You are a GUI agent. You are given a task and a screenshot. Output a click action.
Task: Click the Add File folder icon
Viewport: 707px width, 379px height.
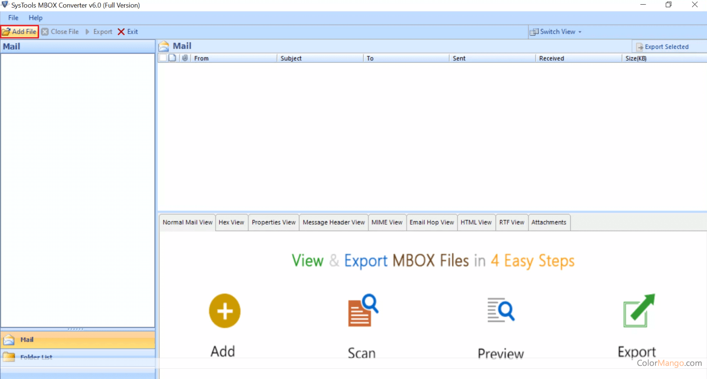coord(6,31)
